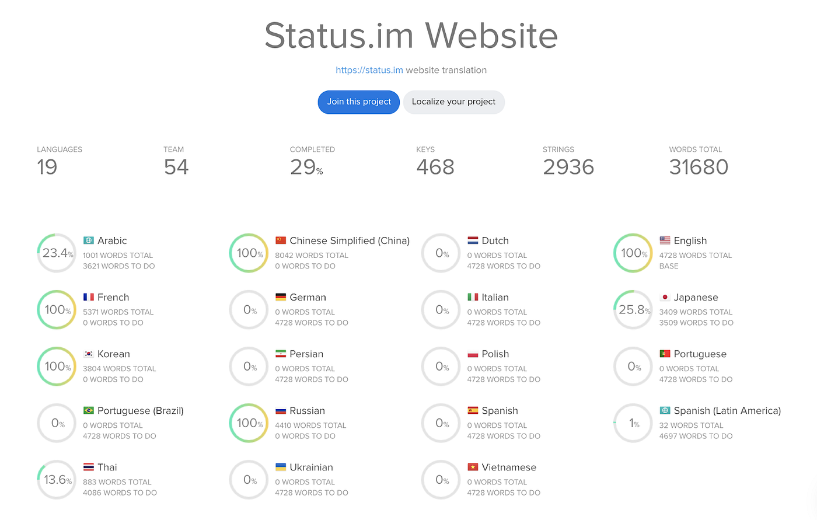Click the Arabic language flag icon
Screen dimensions: 817x520
coord(89,240)
